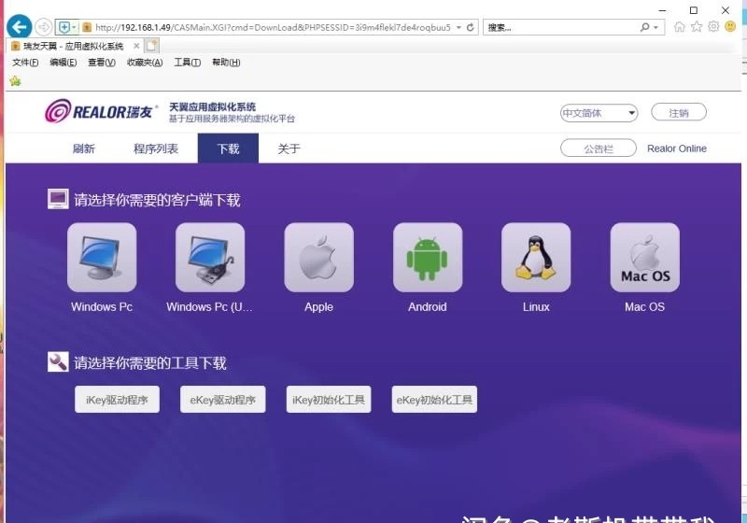The image size is (747, 523).
Task: Open the 帮助(H) menu
Action: [x=226, y=63]
